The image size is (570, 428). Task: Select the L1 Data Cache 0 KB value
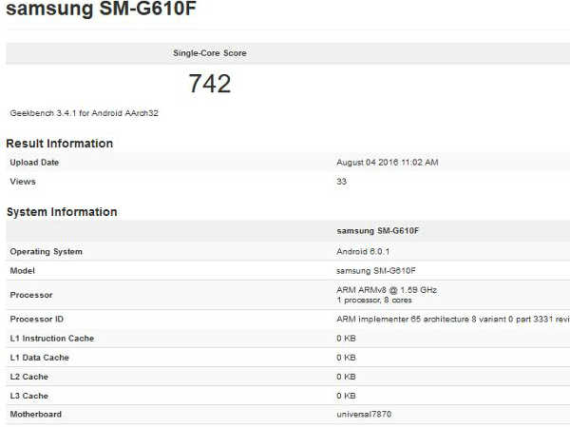pos(346,358)
